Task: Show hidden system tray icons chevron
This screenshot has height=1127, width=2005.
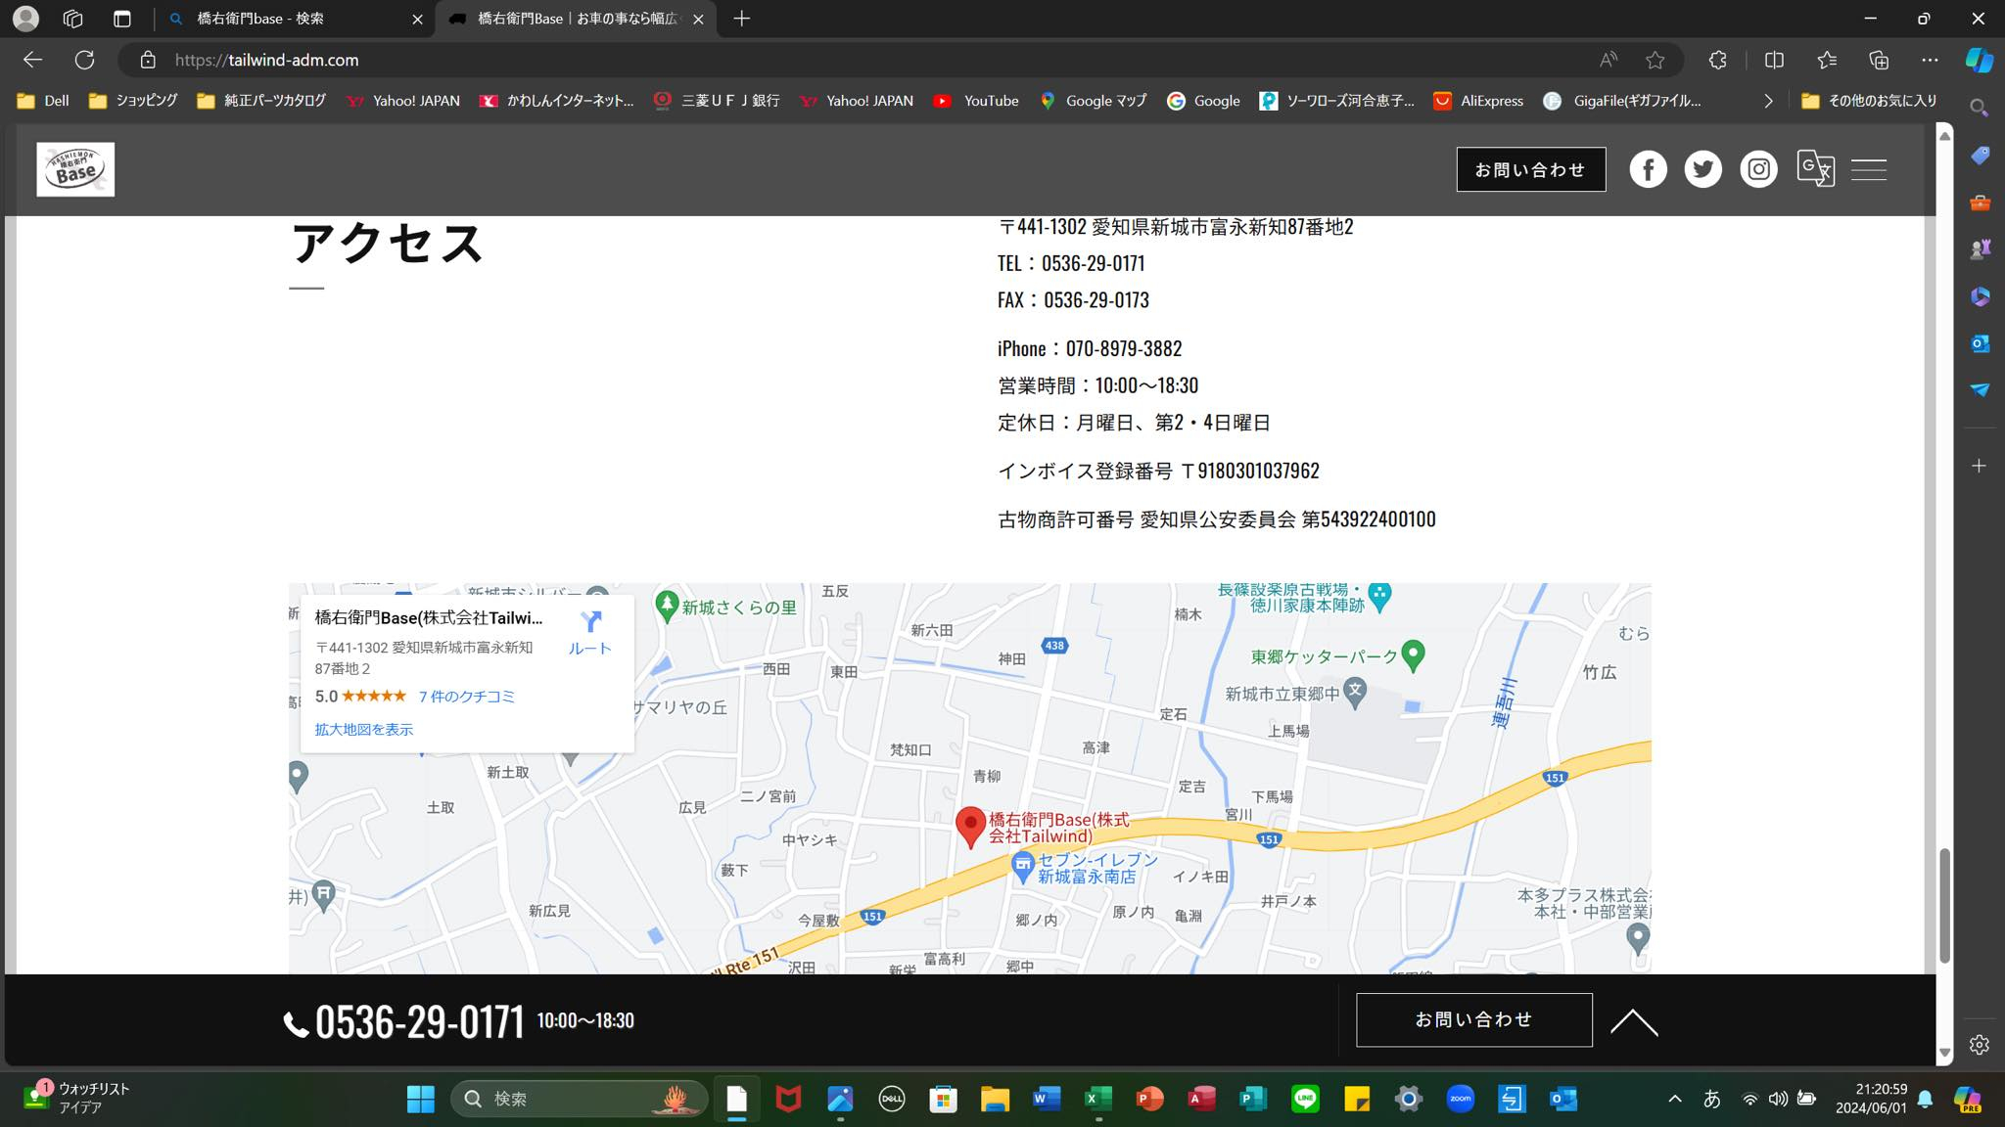Action: click(1675, 1099)
